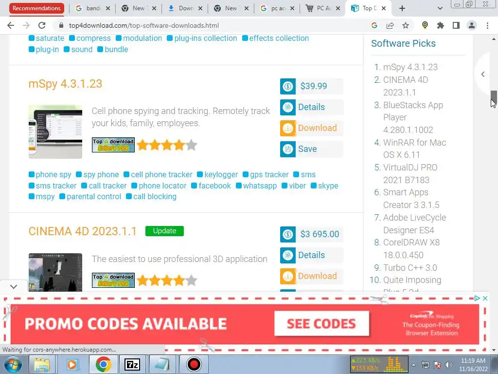Open the share page icon in address bar

pos(390,25)
